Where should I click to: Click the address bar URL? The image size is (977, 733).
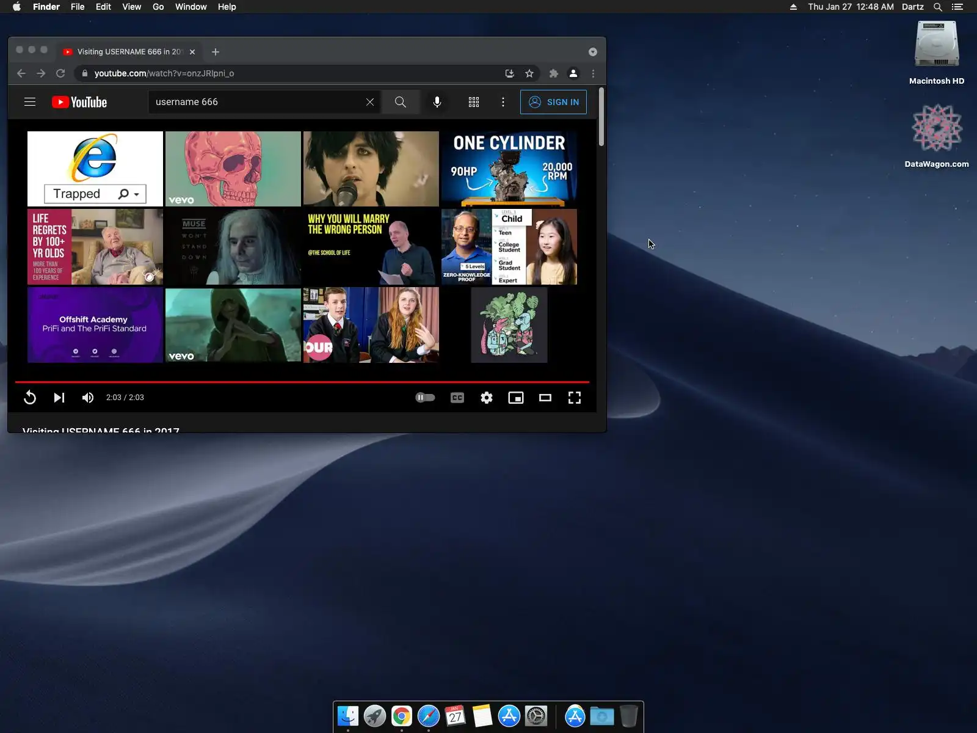click(164, 73)
